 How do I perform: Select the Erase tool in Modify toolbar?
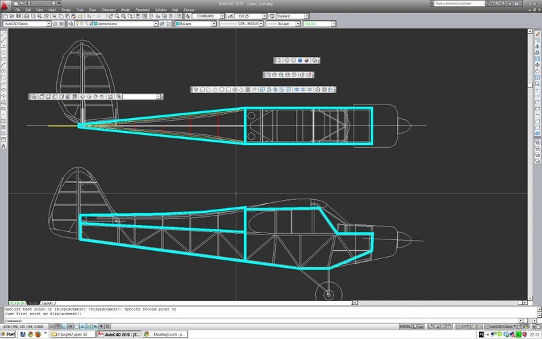click(537, 34)
